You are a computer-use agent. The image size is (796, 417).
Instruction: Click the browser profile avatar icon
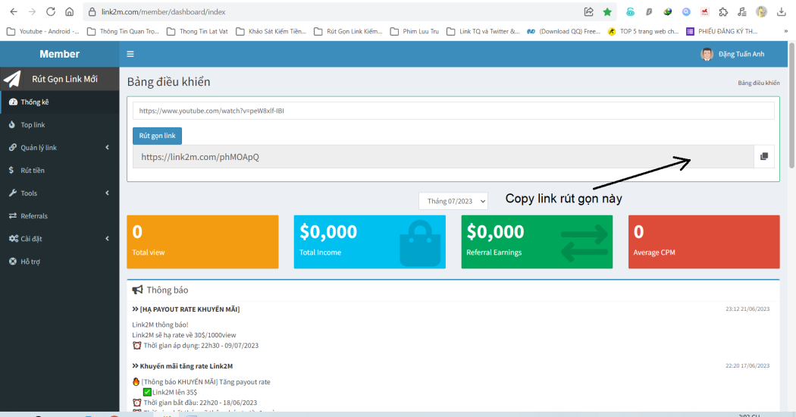coord(761,11)
